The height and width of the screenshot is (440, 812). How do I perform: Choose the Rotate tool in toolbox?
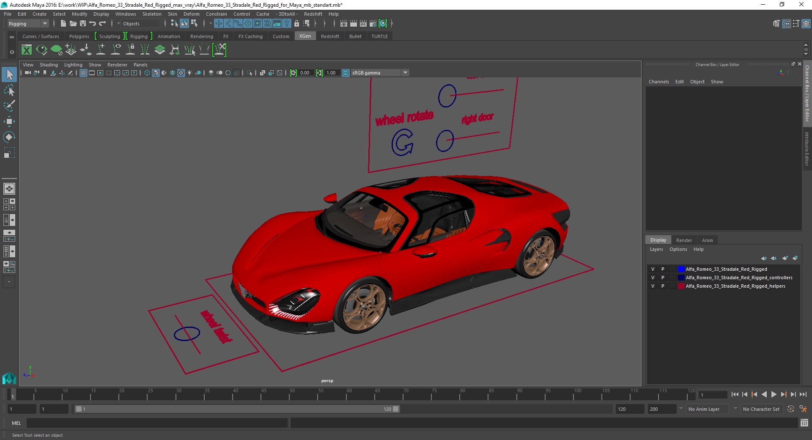pos(9,137)
